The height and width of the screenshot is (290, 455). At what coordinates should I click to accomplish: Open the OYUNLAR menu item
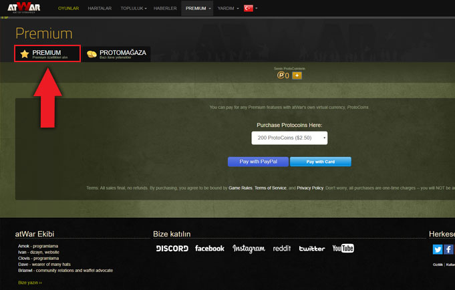pos(68,8)
